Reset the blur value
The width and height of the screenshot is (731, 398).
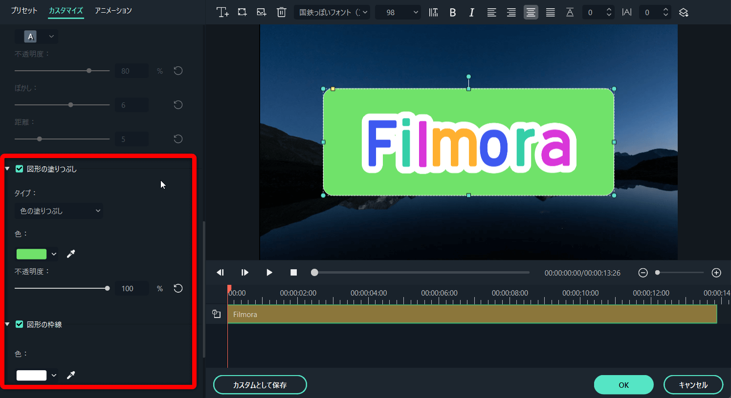coord(178,105)
